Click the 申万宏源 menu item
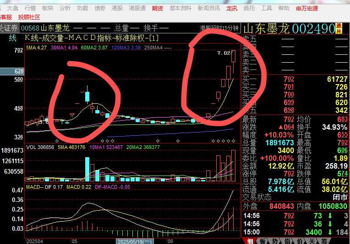 point(307,9)
